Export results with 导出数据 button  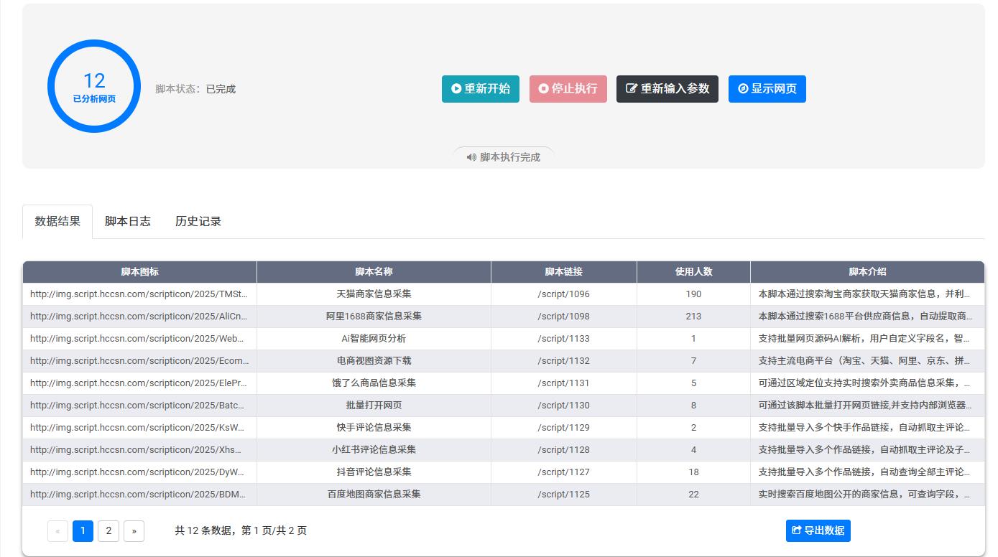tap(818, 530)
